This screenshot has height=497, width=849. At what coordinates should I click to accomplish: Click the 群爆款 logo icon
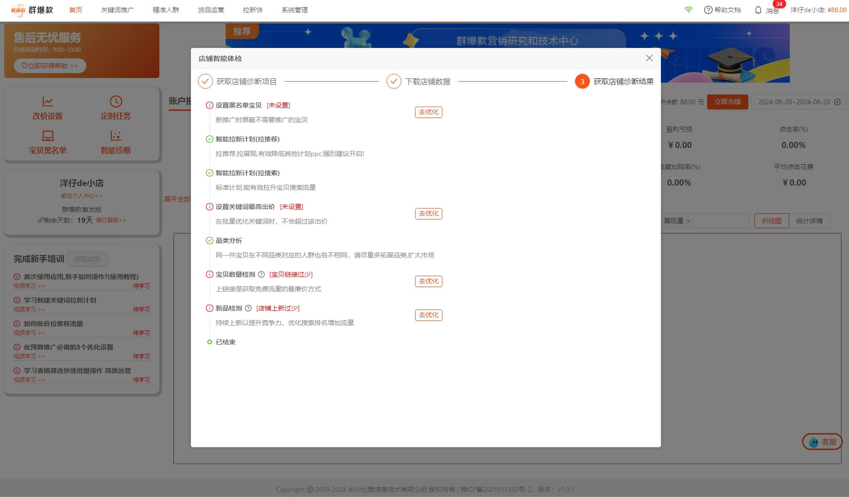pos(18,10)
